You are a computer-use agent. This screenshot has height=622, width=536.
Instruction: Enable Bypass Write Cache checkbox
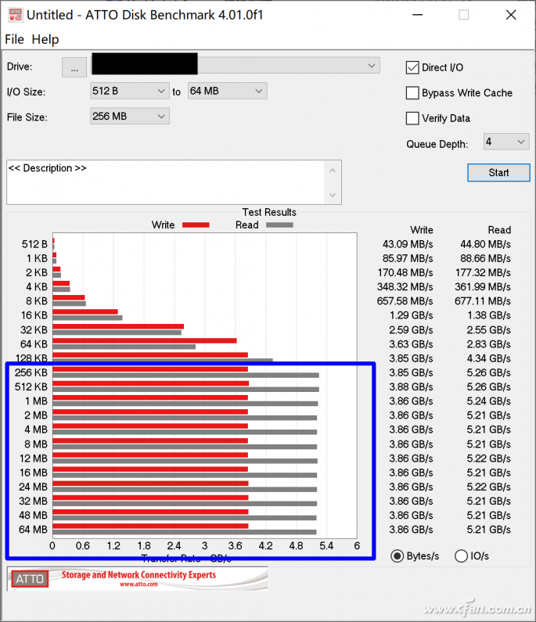pyautogui.click(x=412, y=93)
